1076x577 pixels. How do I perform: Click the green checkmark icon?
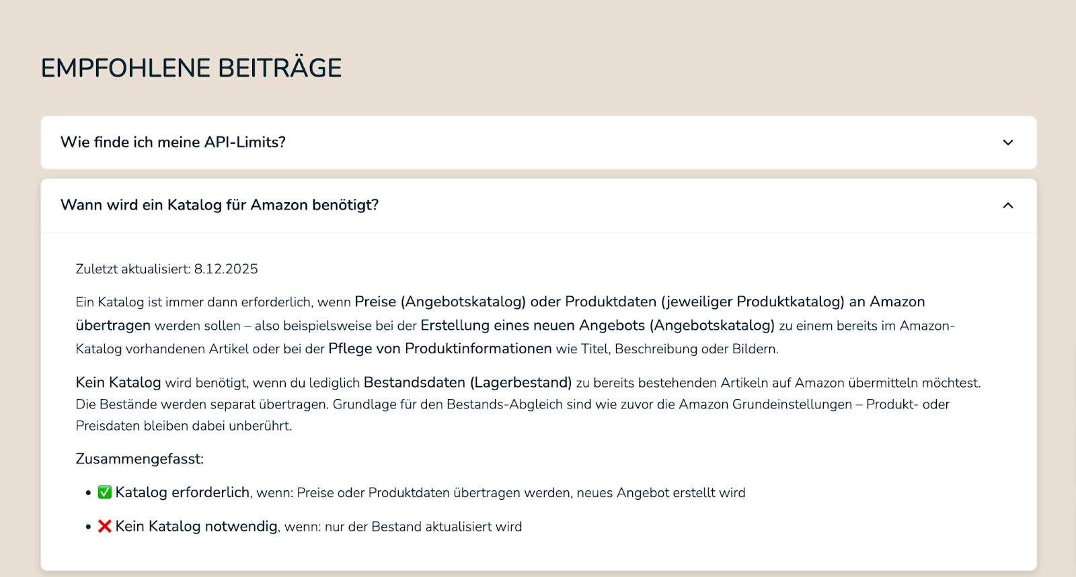pyautogui.click(x=104, y=492)
